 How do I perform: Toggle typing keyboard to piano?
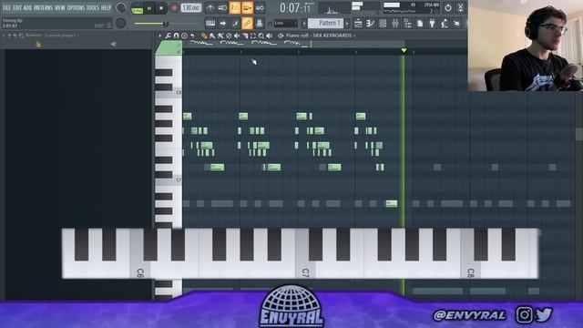(210, 23)
